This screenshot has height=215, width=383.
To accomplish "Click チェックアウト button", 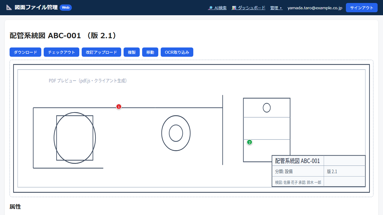I will pos(61,52).
